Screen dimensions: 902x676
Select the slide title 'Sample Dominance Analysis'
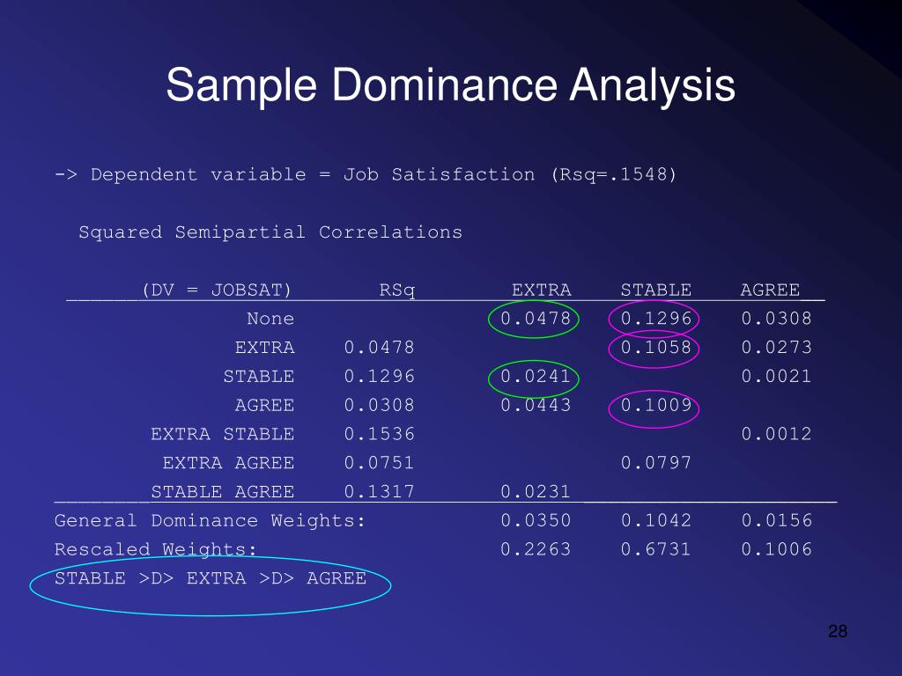450,85
